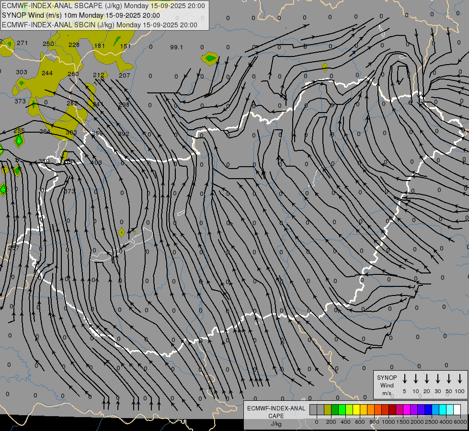Click the map value 228
Screen dimensions: 469x431
(74, 45)
